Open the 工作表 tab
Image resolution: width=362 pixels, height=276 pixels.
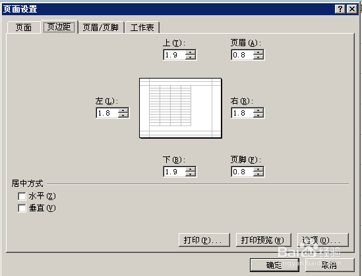142,28
